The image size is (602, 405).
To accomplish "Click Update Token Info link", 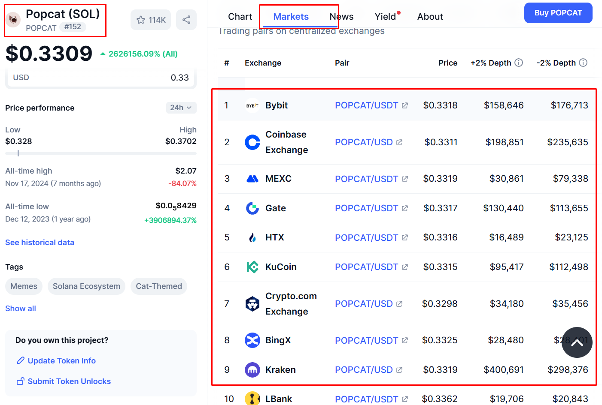I will pyautogui.click(x=56, y=361).
